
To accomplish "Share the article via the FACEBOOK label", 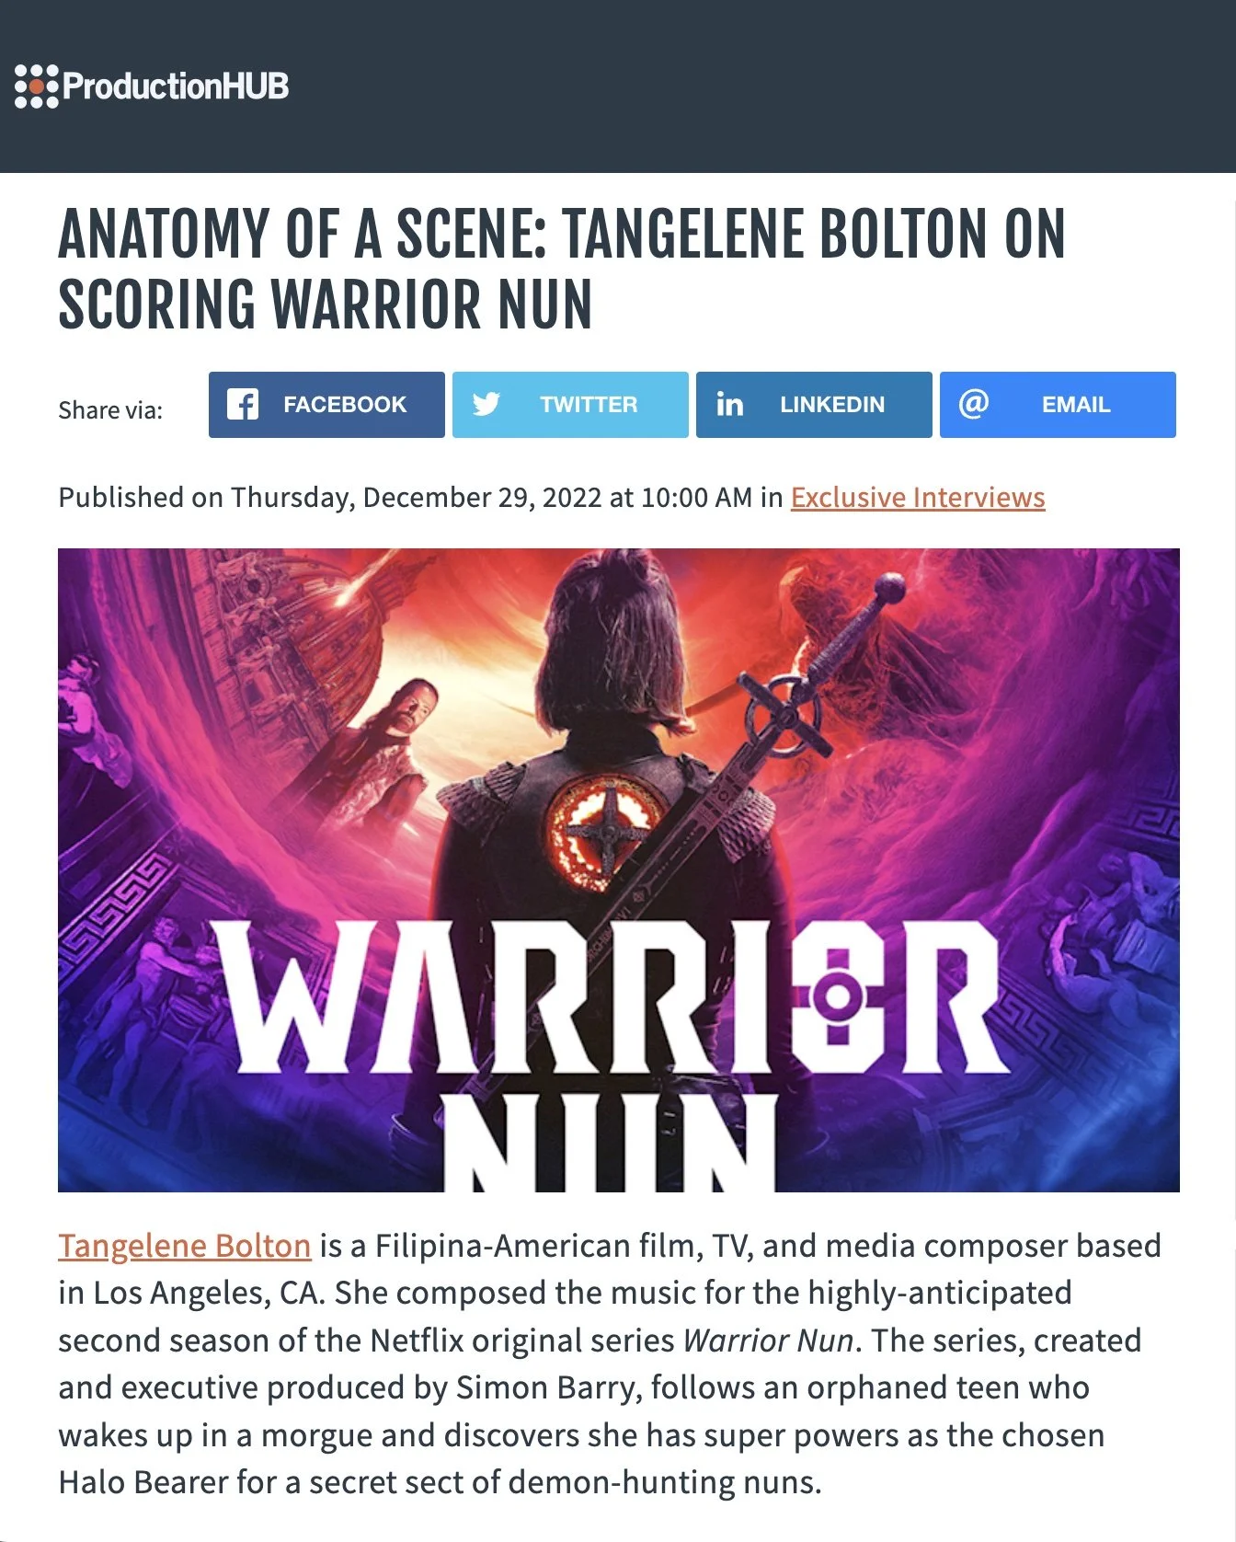I will [345, 405].
